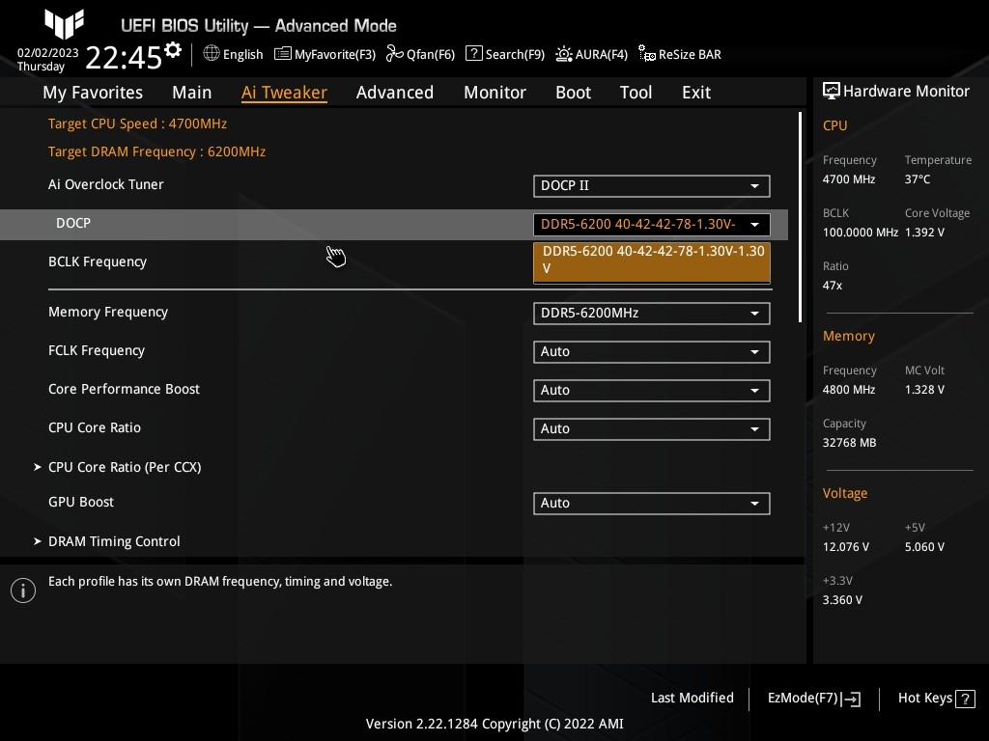Expand DRAM Timing Control submenu
This screenshot has height=741, width=989.
pyautogui.click(x=114, y=541)
